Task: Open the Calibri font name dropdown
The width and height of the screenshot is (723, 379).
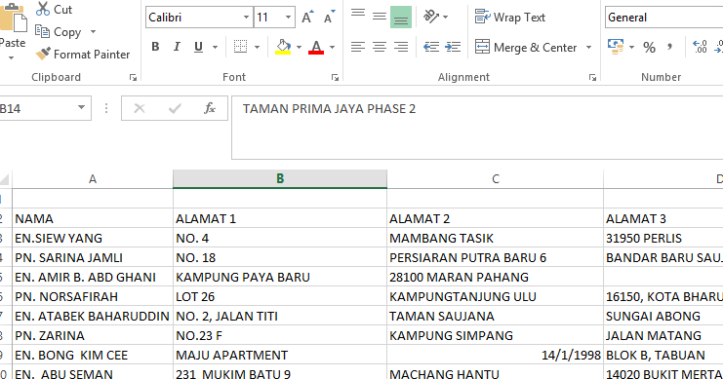Action: click(246, 18)
